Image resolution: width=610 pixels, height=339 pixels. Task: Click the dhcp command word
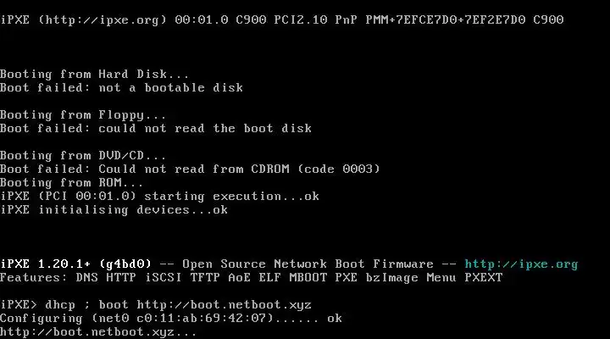pyautogui.click(x=60, y=305)
